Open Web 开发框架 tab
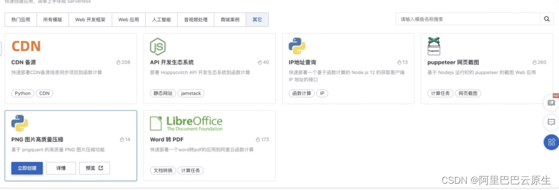 click(90, 20)
